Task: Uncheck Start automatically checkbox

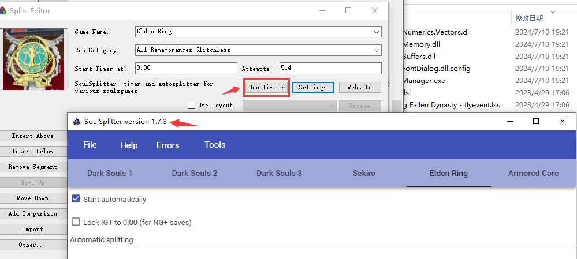Action: pos(76,199)
